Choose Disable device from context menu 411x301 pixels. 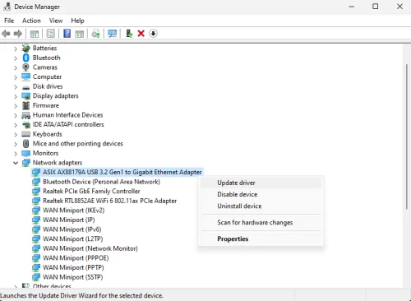(x=261, y=194)
